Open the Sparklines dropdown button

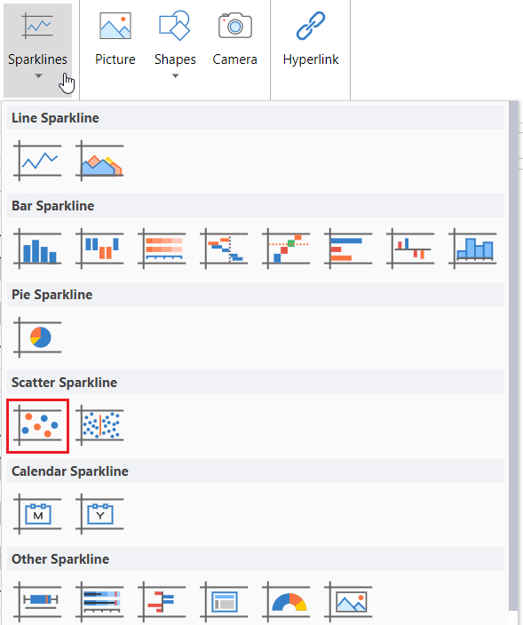pyautogui.click(x=38, y=49)
